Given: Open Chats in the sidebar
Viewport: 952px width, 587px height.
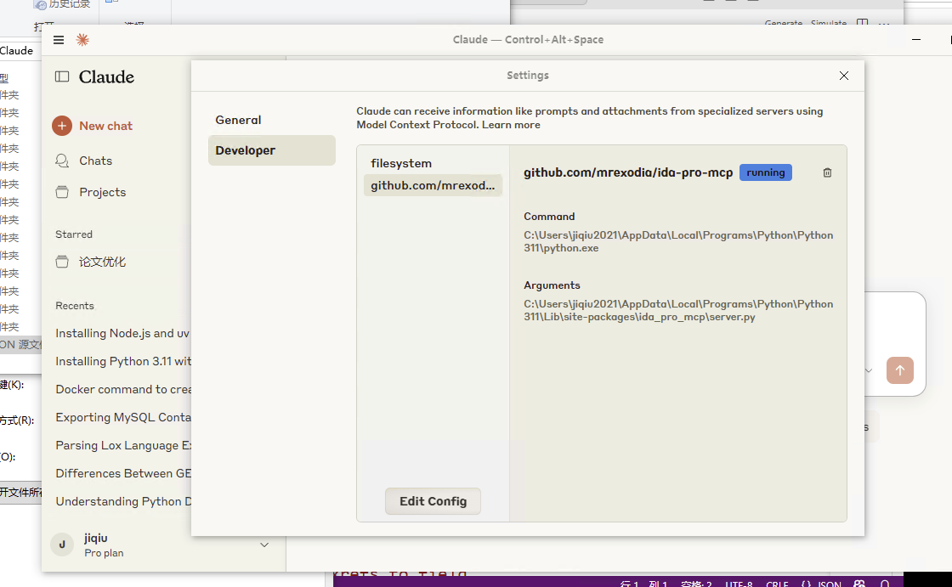Looking at the screenshot, I should pyautogui.click(x=95, y=161).
